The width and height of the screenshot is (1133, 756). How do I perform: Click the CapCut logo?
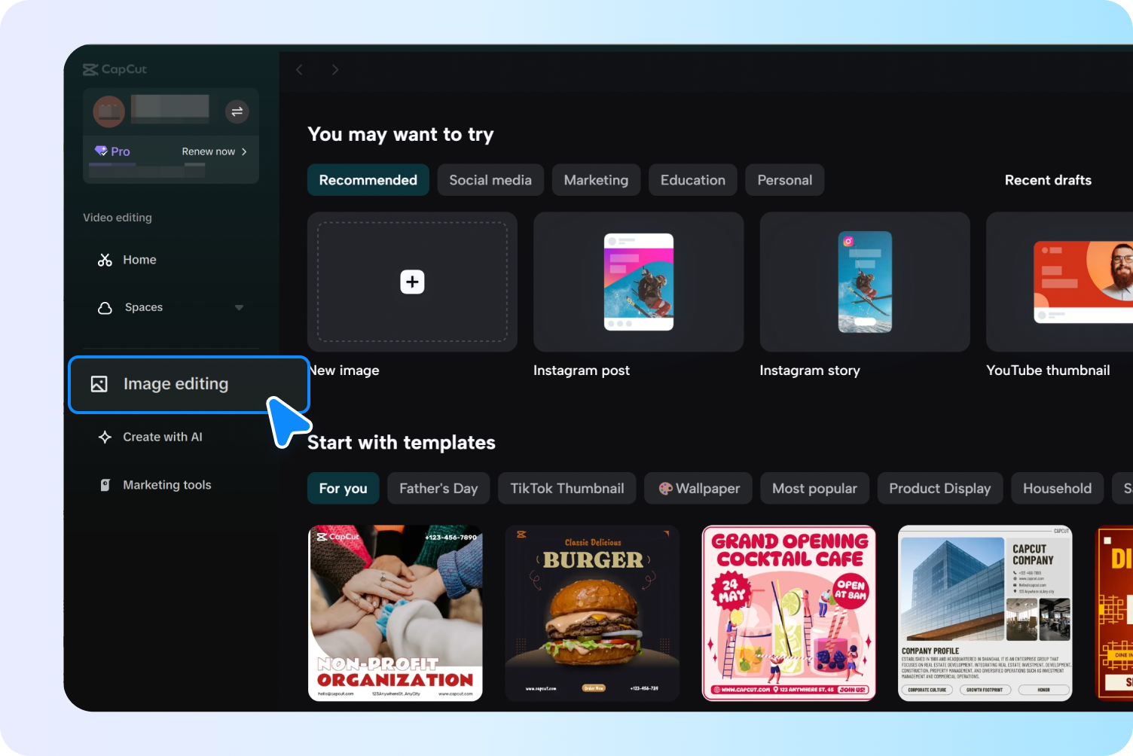tap(115, 69)
